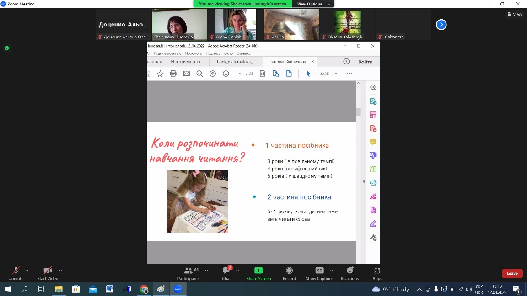Expand caption options arrow beside Show Captions
Viewport: 527px width, 296px height.
332,270
